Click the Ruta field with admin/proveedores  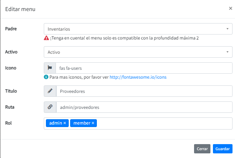click(144, 107)
